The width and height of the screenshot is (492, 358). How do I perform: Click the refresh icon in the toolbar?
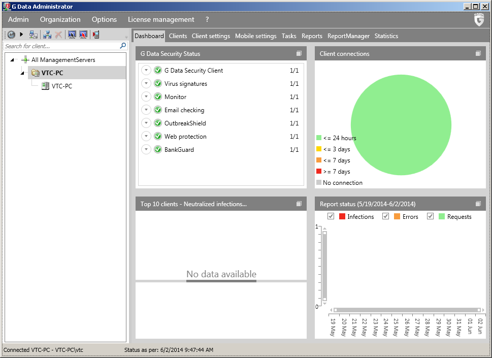pos(11,35)
